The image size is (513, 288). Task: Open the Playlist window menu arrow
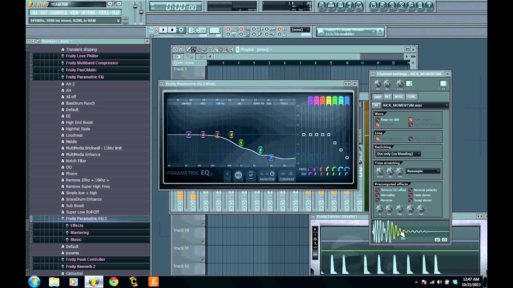(x=175, y=50)
